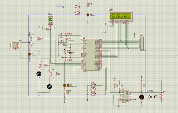Select the motor below transistor Q2
The width and height of the screenshot is (178, 113).
click(x=39, y=74)
